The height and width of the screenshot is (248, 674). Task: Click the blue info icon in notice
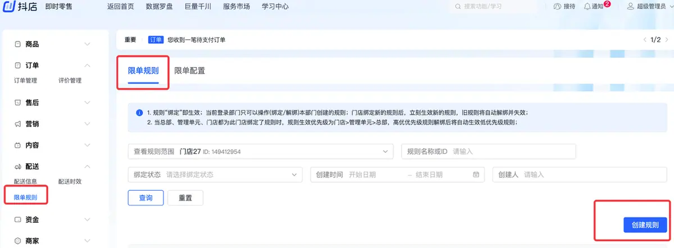[x=139, y=112]
